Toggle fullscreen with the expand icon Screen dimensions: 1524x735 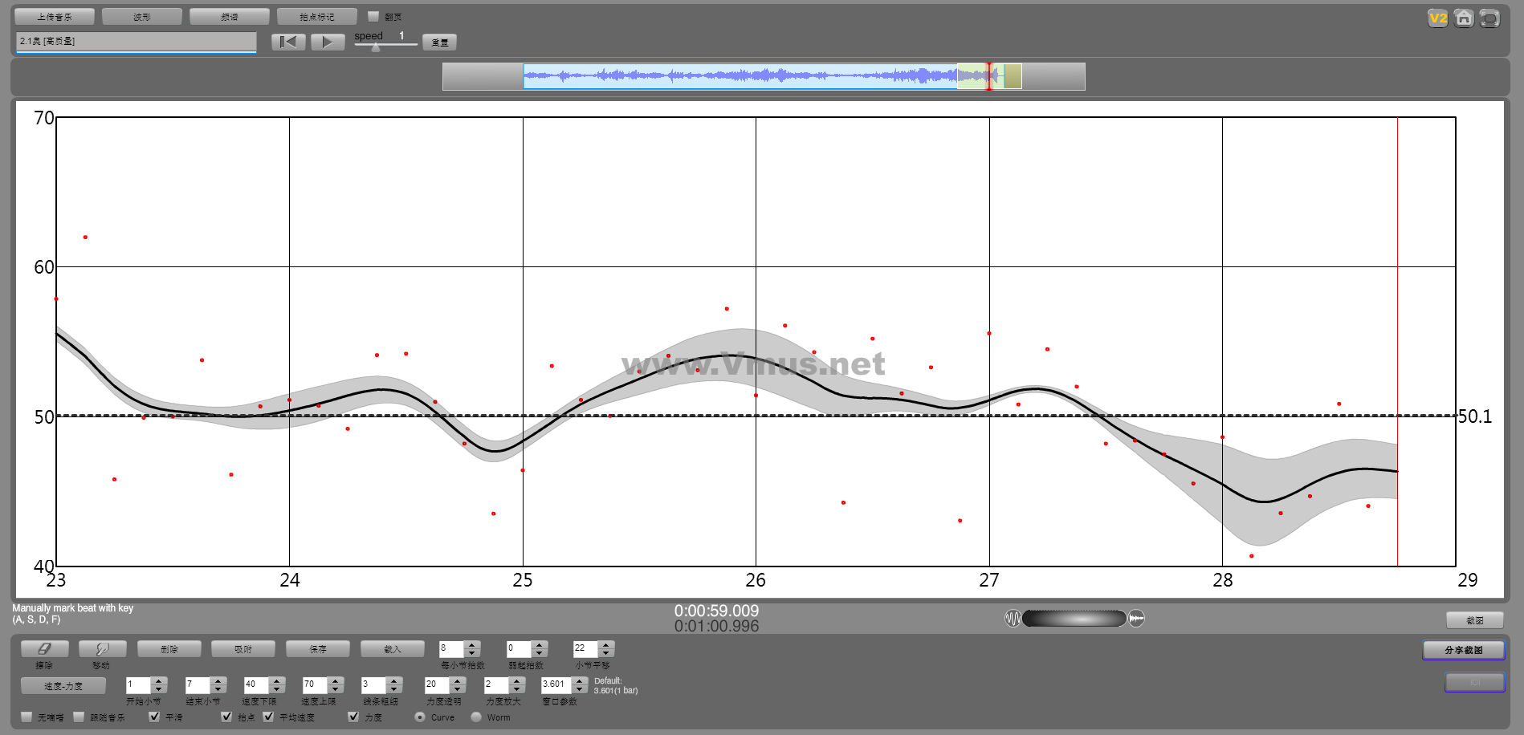pyautogui.click(x=1489, y=18)
